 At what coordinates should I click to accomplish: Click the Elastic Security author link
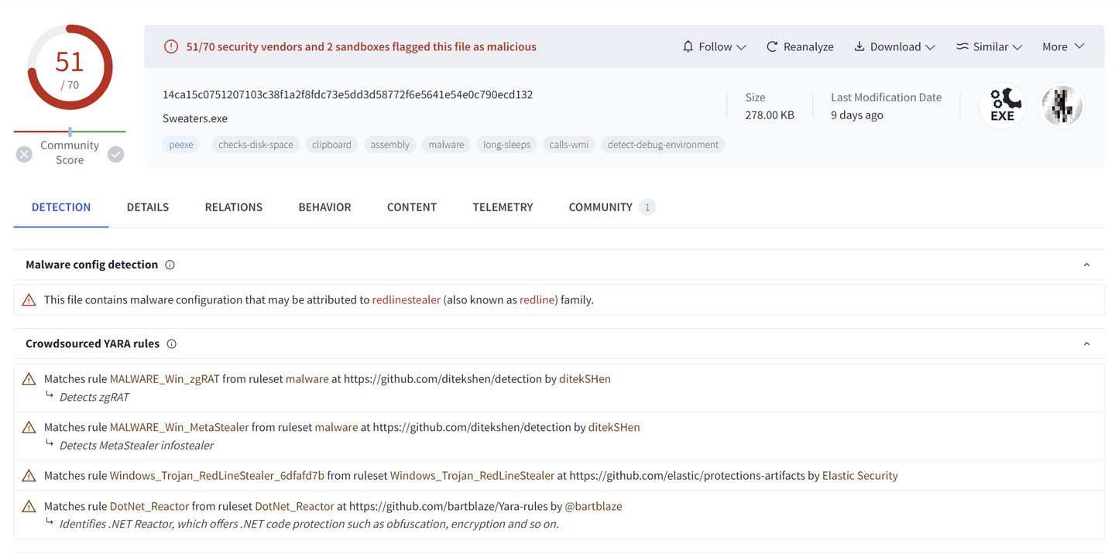click(x=859, y=476)
